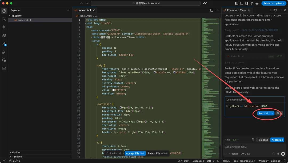Click the Accept all button
The height and width of the screenshot is (163, 288).
[x=277, y=140]
